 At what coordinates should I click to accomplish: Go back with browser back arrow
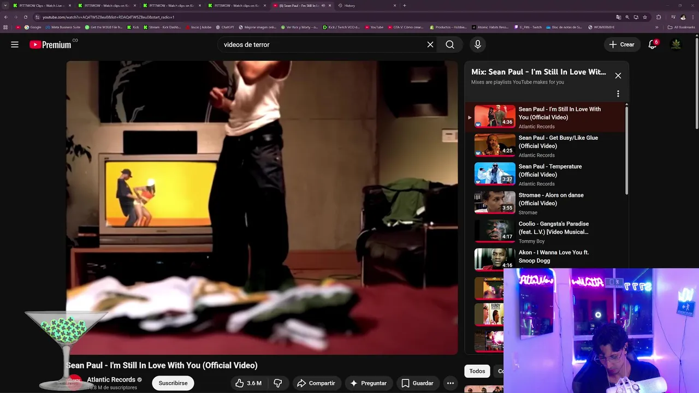coord(6,17)
